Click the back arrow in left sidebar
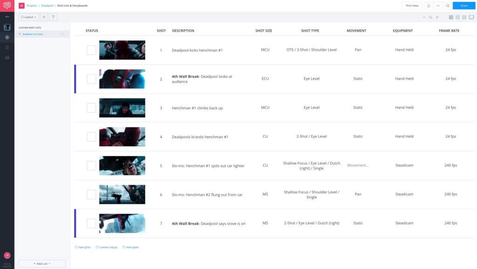This screenshot has height=269, width=477. point(7,17)
